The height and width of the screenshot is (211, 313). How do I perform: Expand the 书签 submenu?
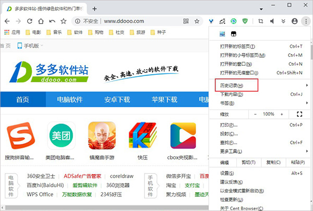coord(259,103)
